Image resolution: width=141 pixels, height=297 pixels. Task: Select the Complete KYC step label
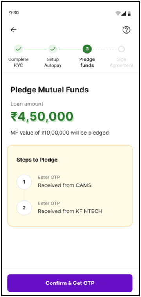click(x=18, y=62)
